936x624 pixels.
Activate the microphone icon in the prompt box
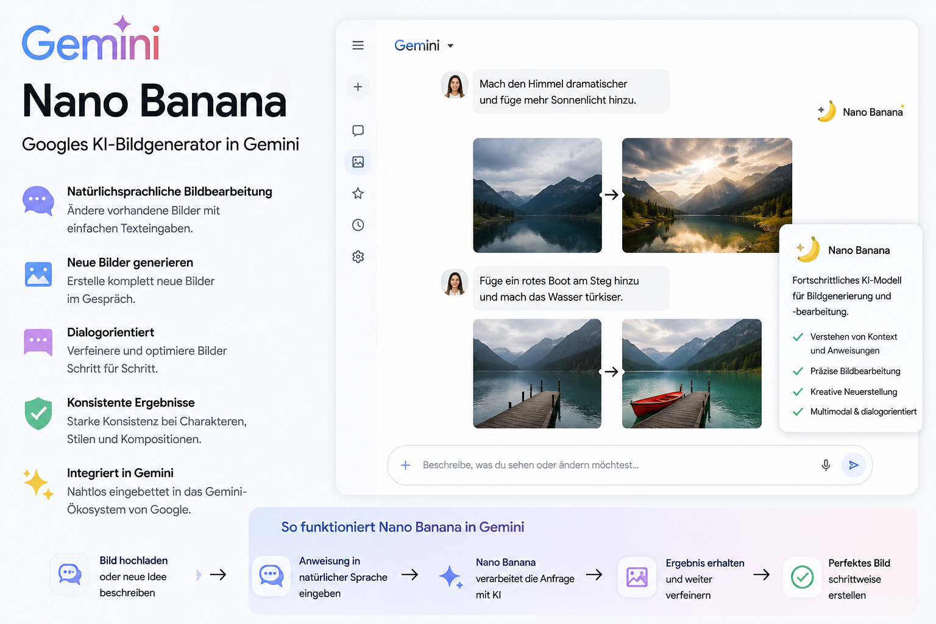click(826, 466)
